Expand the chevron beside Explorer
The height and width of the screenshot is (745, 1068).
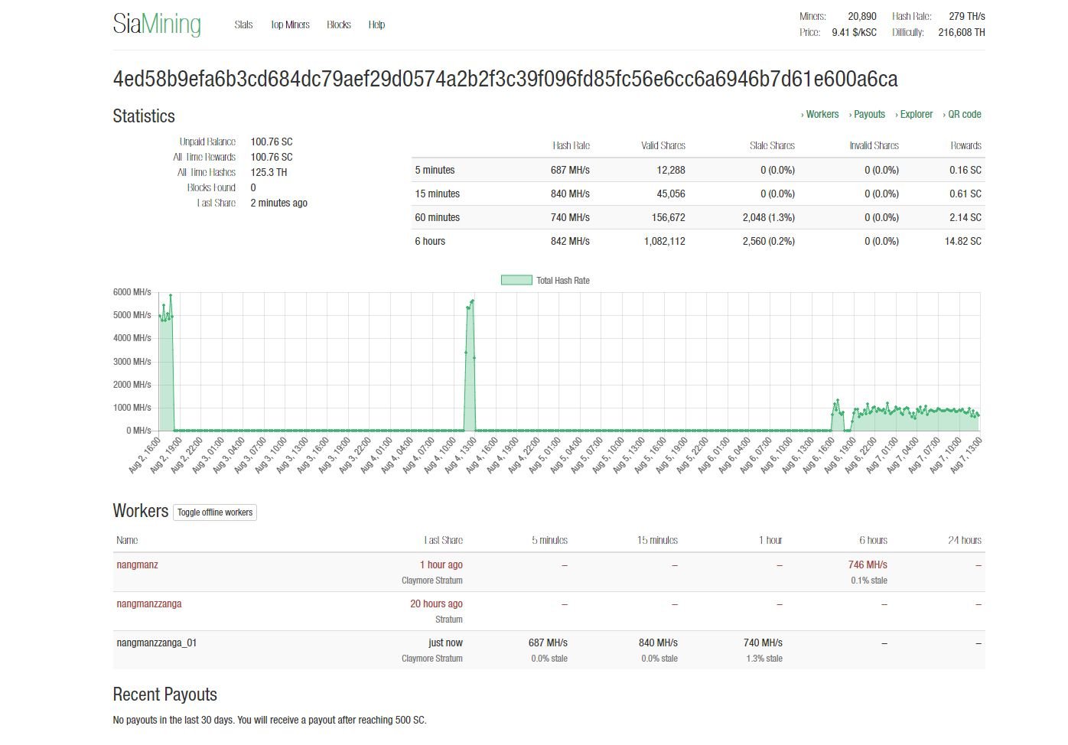click(897, 114)
